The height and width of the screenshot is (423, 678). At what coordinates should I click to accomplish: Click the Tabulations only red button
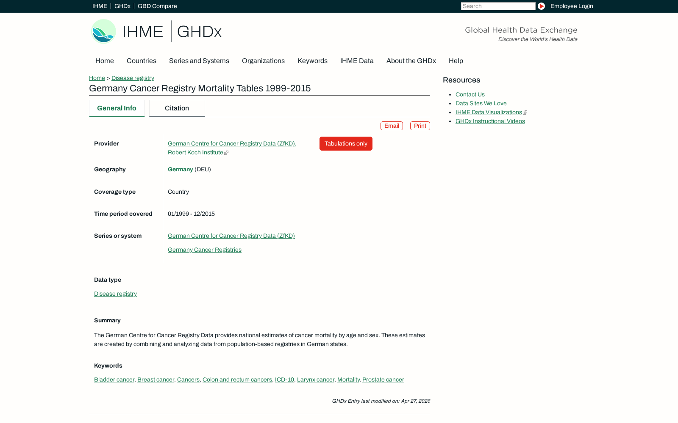346,144
